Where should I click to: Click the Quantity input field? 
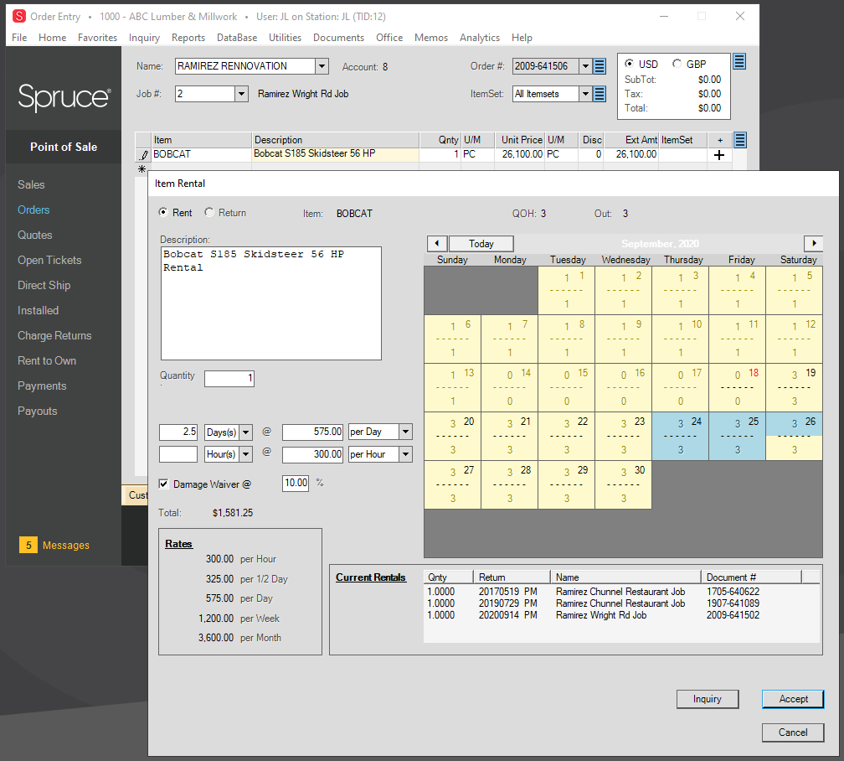point(229,378)
